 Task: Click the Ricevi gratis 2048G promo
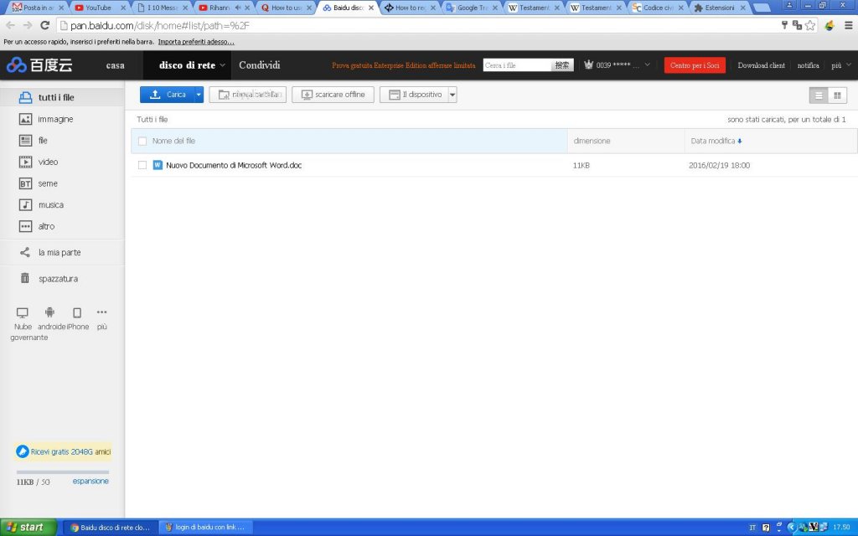pos(63,451)
